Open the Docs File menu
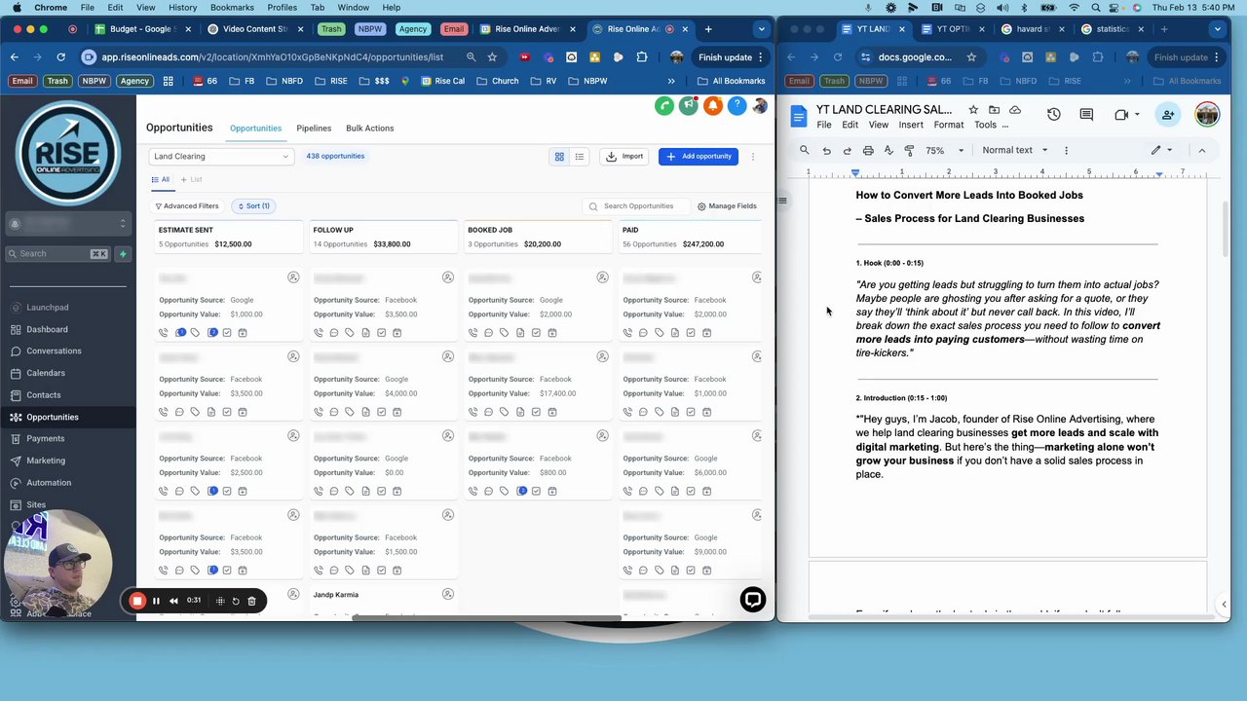 (824, 126)
